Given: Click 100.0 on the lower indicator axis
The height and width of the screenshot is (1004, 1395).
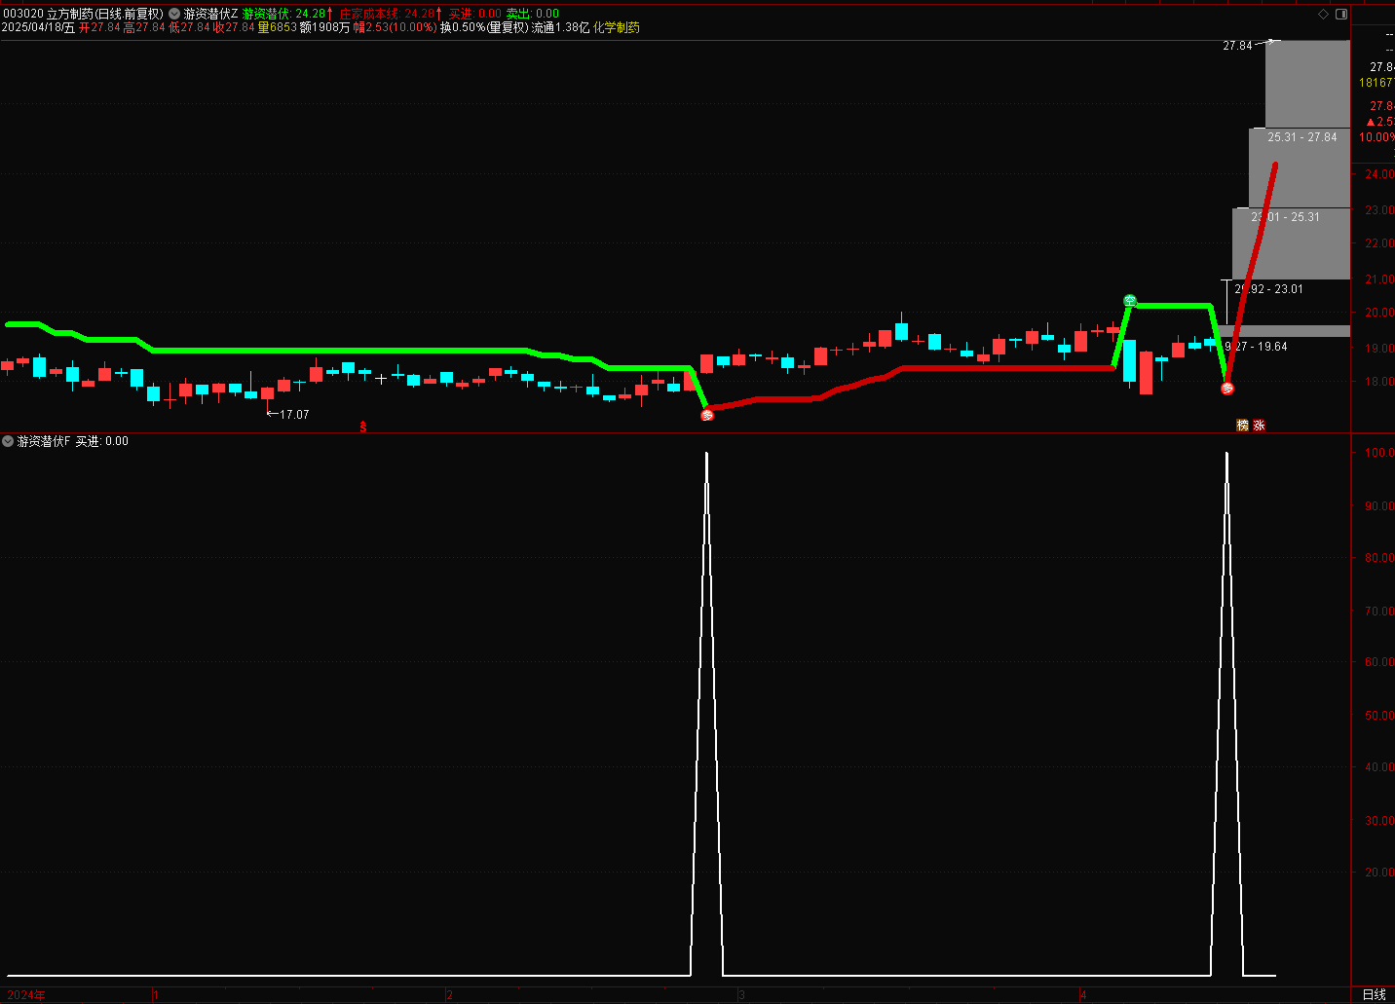Looking at the screenshot, I should tap(1379, 453).
